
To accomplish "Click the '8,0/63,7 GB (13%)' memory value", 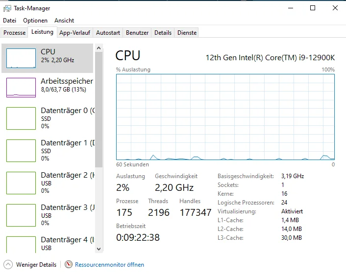I will pos(64,90).
